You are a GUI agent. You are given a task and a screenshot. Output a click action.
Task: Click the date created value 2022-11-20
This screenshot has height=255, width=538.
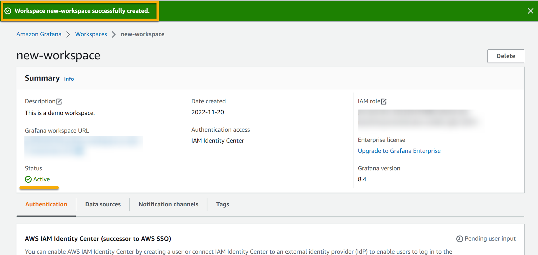pyautogui.click(x=208, y=112)
